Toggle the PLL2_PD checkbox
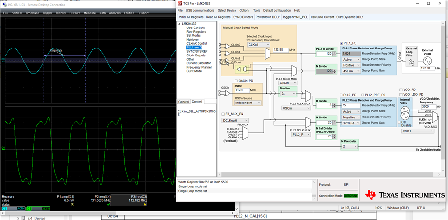448x220 pixels. [x=341, y=95]
